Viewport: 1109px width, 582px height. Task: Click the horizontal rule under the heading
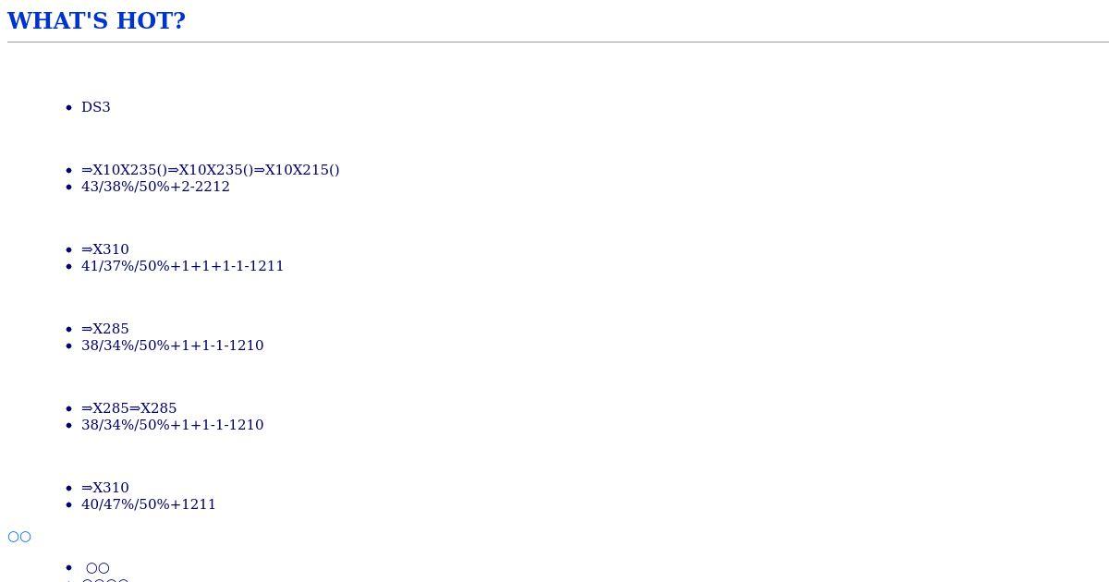click(x=558, y=42)
